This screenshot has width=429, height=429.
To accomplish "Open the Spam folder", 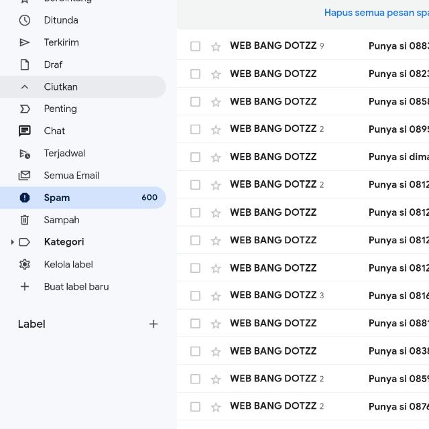I will pos(57,198).
